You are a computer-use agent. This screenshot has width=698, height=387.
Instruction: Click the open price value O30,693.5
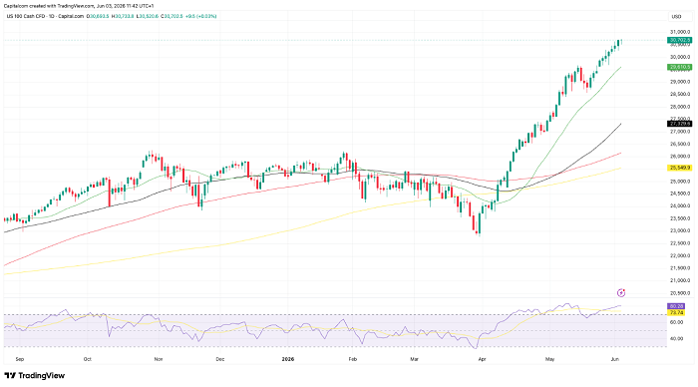pyautogui.click(x=98, y=16)
